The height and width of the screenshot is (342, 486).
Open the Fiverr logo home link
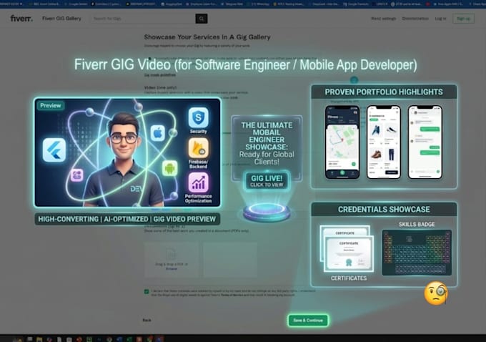(x=21, y=19)
